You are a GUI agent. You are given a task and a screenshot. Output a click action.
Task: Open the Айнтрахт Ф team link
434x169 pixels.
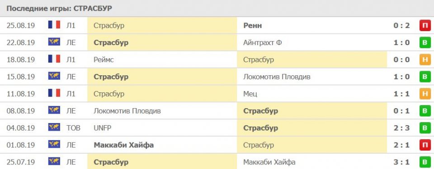pyautogui.click(x=262, y=42)
